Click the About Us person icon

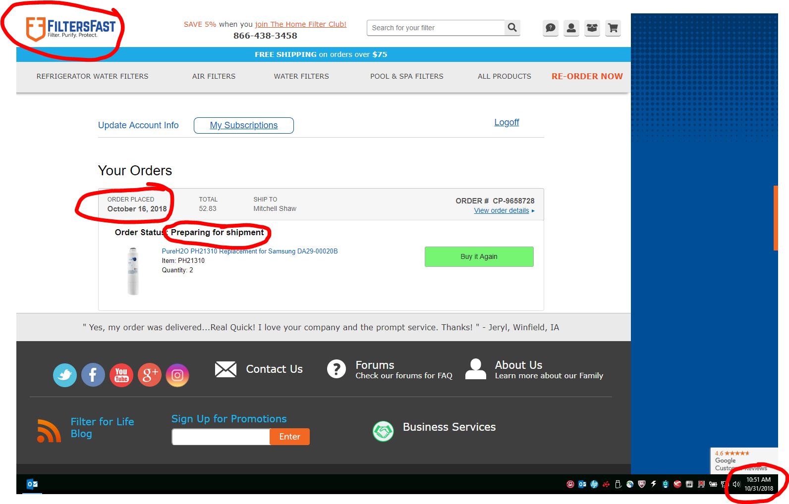pos(476,369)
